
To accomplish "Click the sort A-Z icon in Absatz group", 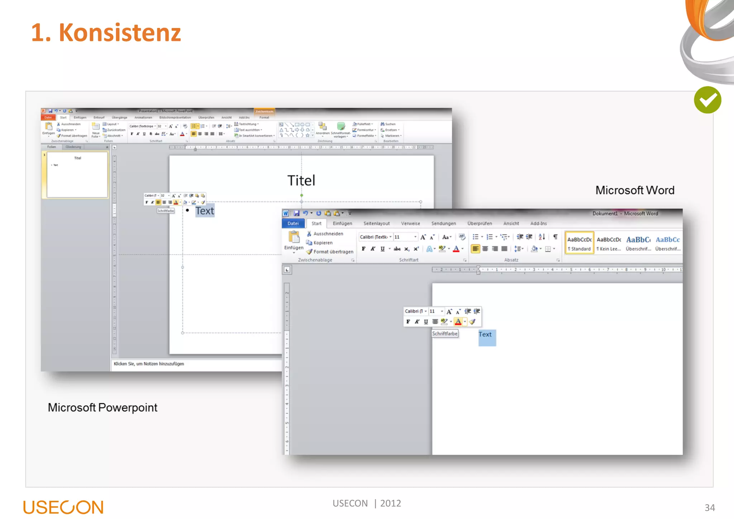I will click(x=542, y=237).
